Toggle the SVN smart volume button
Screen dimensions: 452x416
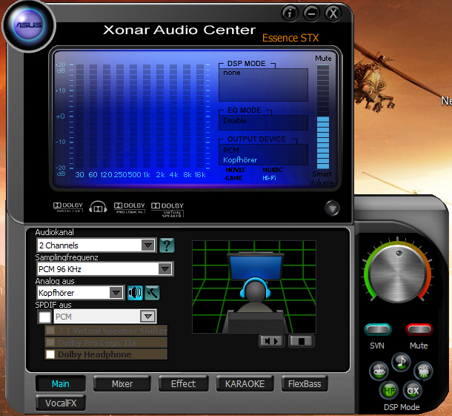378,329
